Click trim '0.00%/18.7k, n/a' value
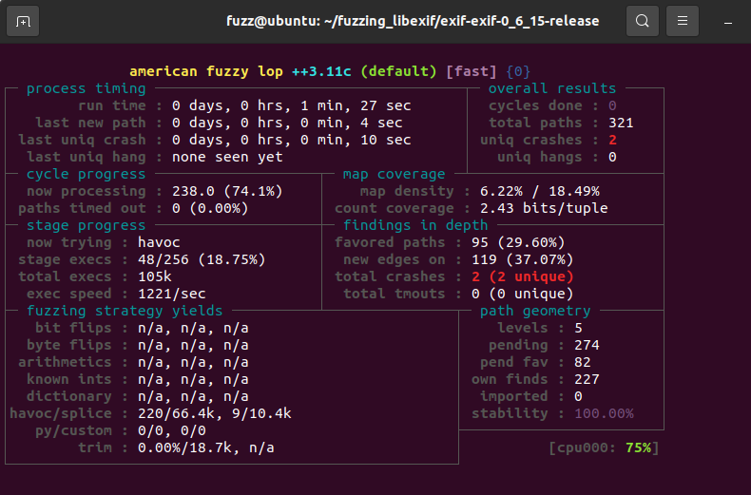The width and height of the screenshot is (751, 495). click(206, 448)
